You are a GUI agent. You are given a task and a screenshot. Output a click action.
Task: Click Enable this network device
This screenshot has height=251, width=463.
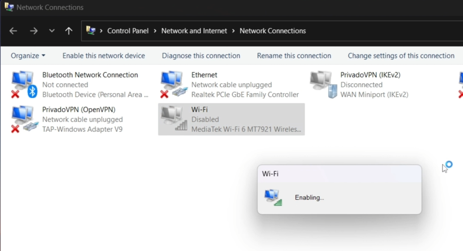pyautogui.click(x=104, y=55)
